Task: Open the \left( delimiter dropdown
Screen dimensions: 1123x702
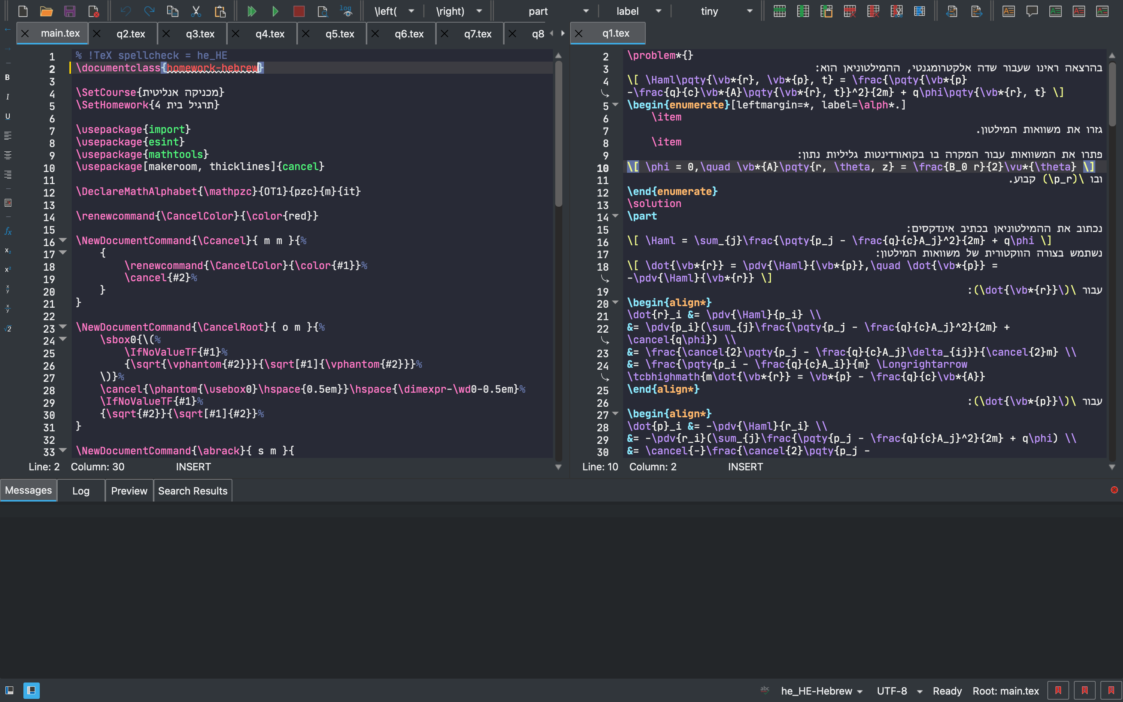Action: coord(411,11)
